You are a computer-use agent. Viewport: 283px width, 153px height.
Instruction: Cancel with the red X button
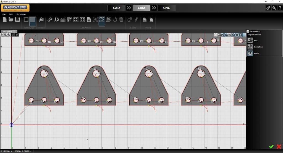point(279,147)
